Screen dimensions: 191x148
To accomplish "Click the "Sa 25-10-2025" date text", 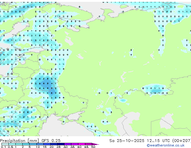I will click(127, 141).
